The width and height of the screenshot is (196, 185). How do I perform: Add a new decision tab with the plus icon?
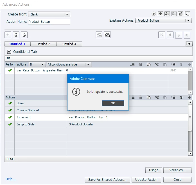pyautogui.click(x=8, y=35)
